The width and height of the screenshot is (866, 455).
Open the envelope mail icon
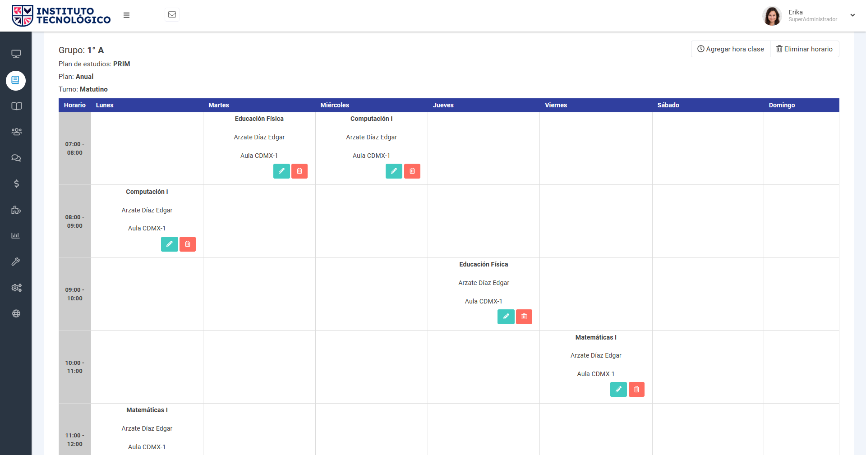tap(172, 15)
